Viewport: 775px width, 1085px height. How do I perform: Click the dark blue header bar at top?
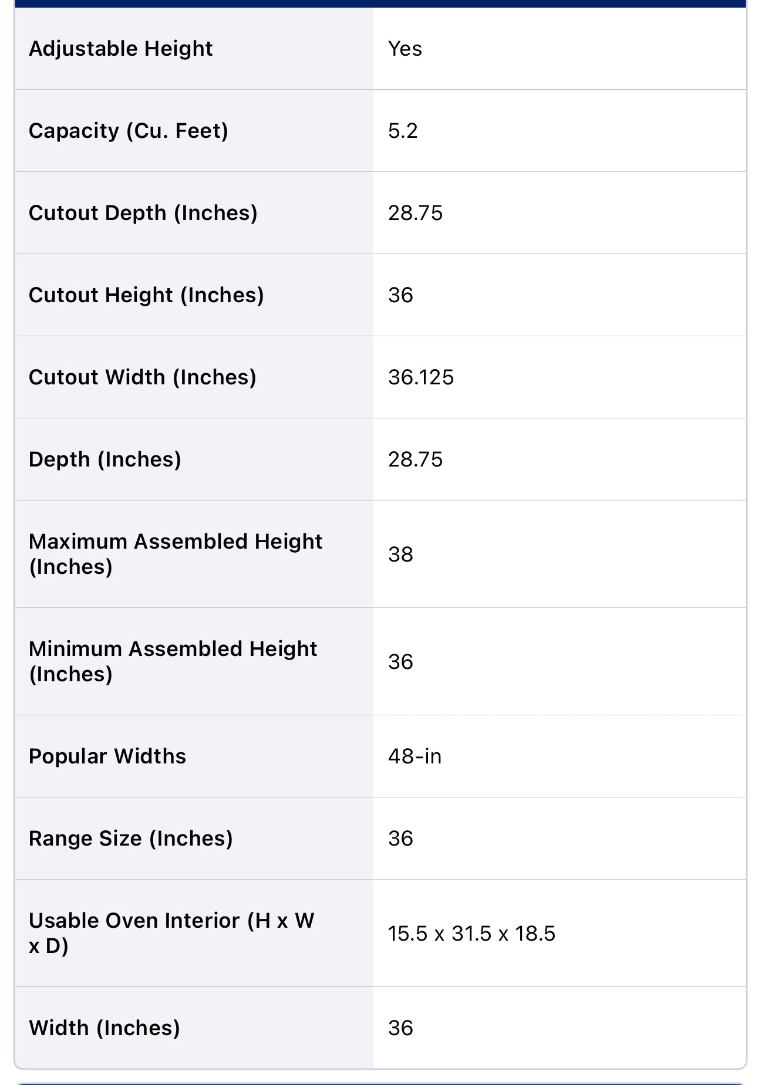pyautogui.click(x=380, y=4)
